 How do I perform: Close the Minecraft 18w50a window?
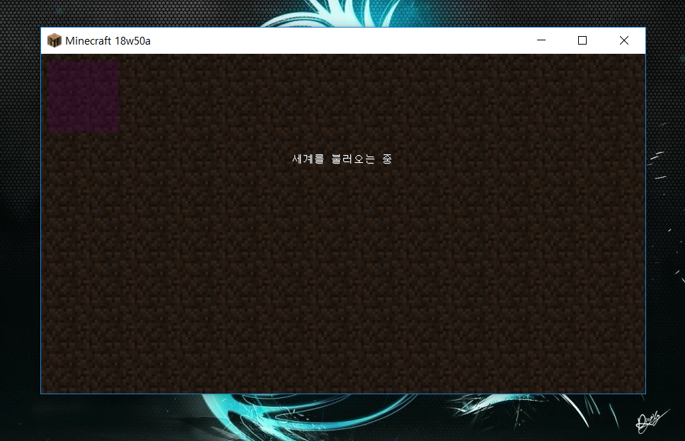(624, 40)
